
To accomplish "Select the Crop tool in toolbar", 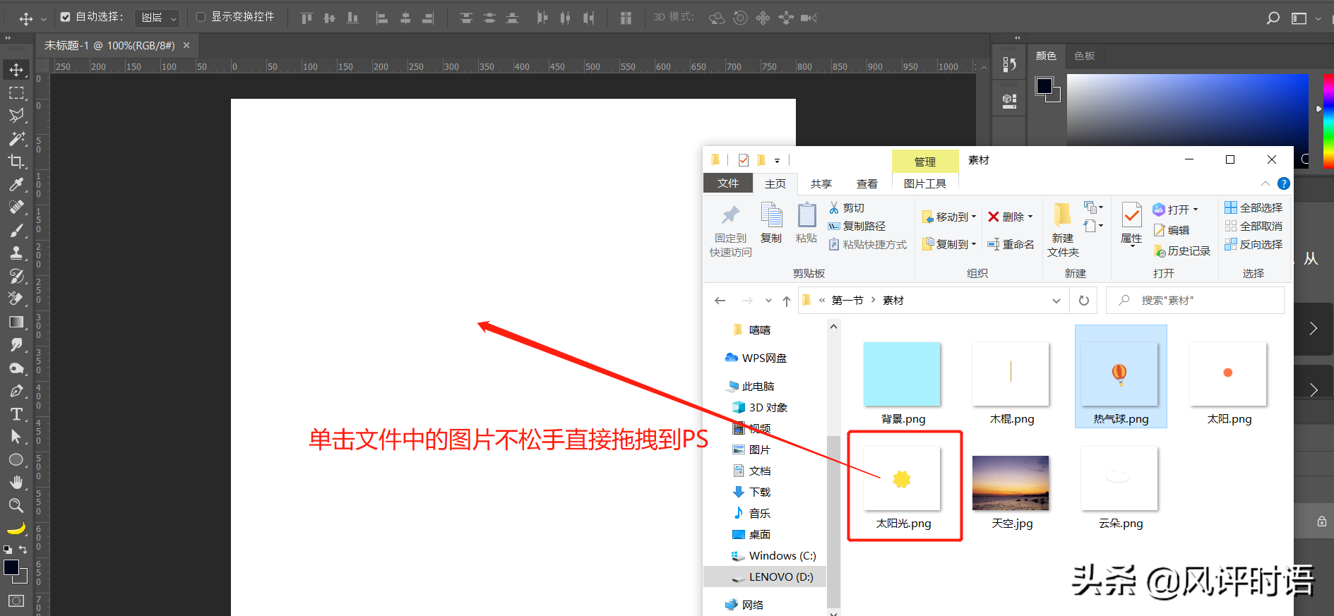I will [x=16, y=162].
